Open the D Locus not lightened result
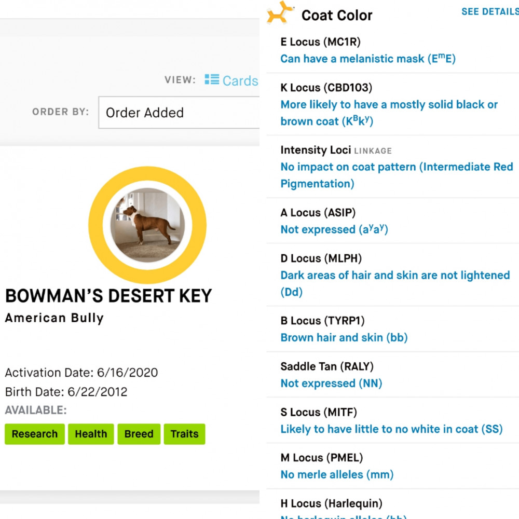This screenshot has width=519, height=519. pos(395,283)
